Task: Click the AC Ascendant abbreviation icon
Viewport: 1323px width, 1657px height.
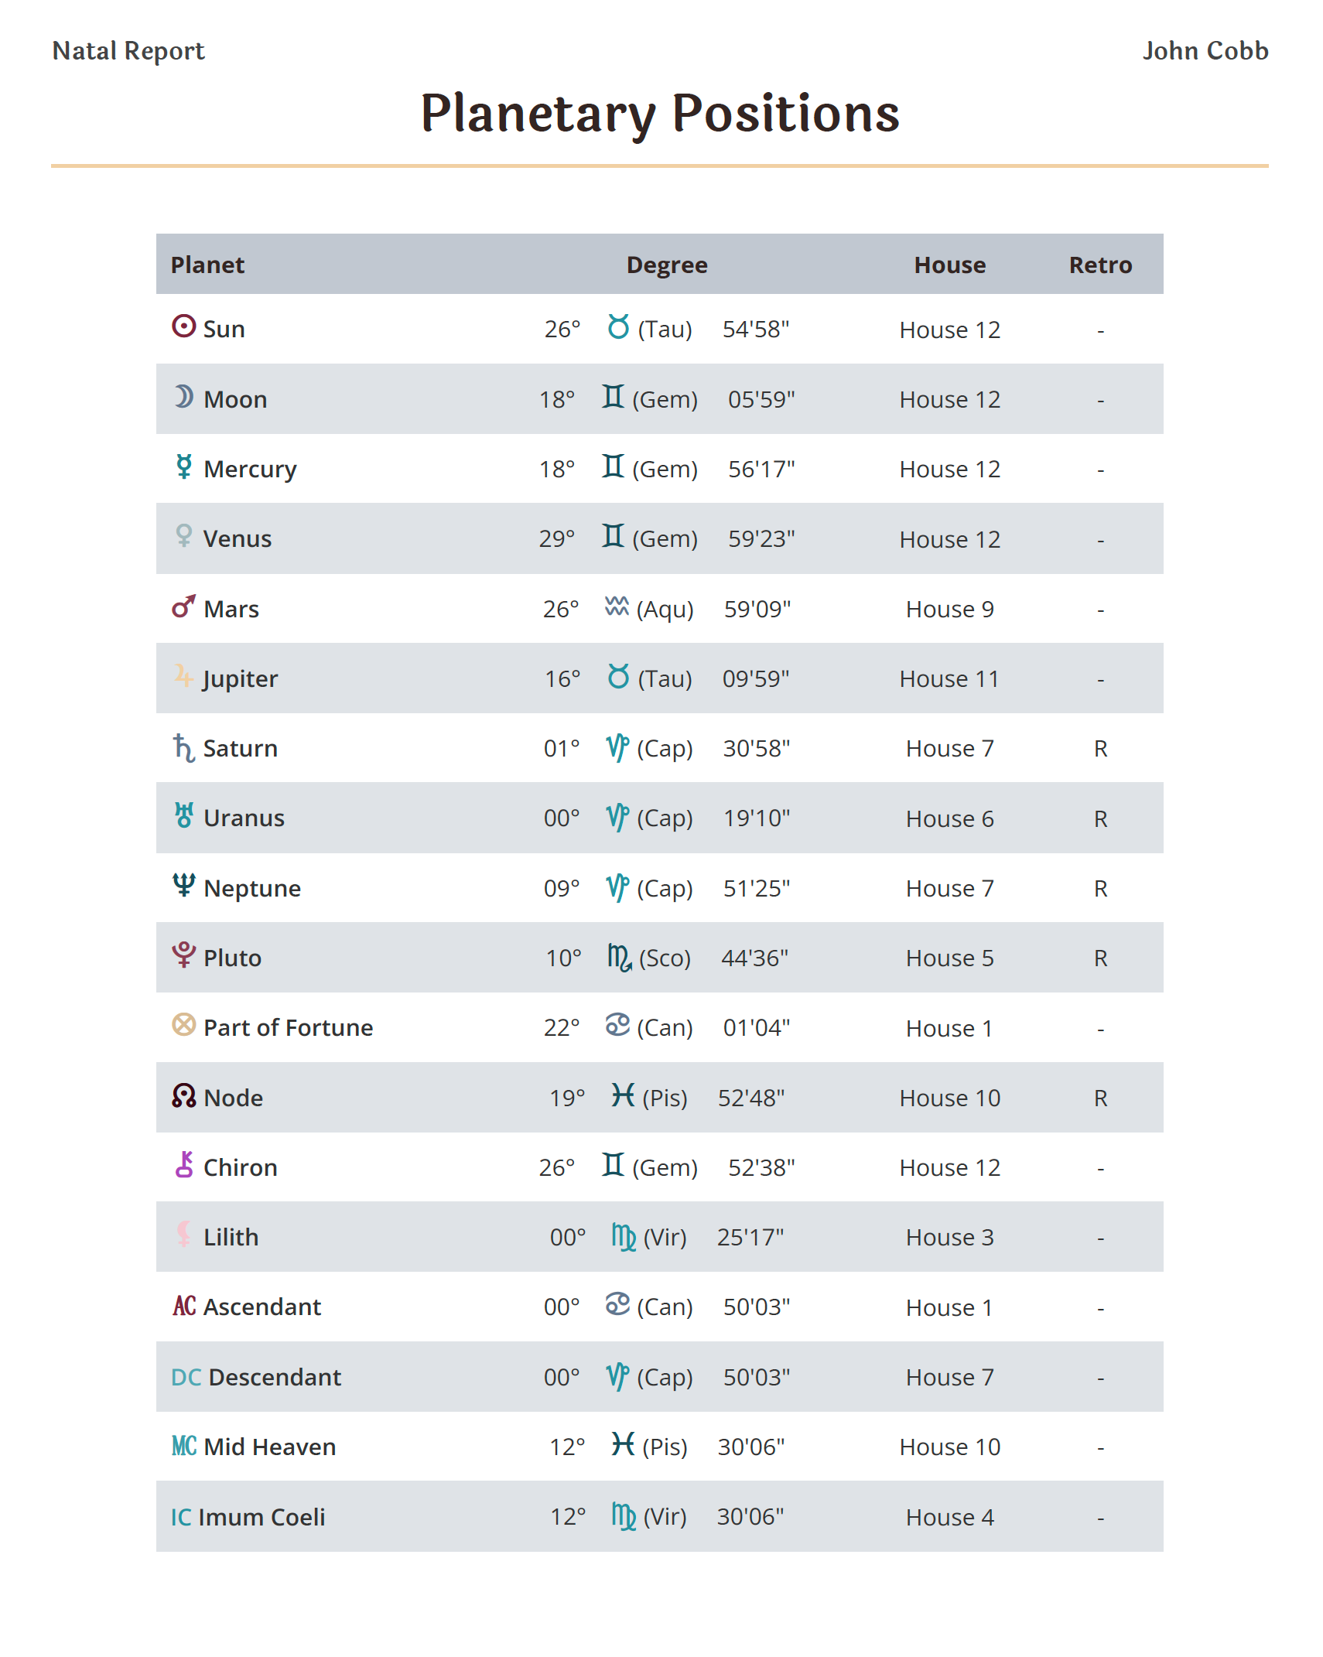Action: pos(184,1307)
